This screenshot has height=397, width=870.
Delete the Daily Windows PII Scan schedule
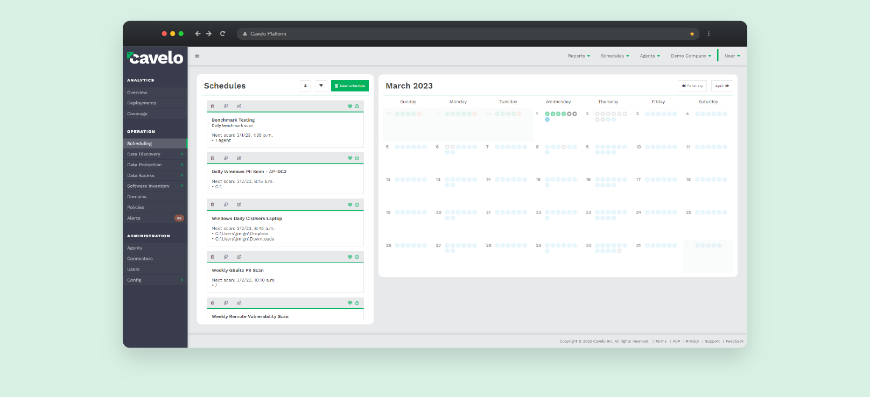point(212,158)
